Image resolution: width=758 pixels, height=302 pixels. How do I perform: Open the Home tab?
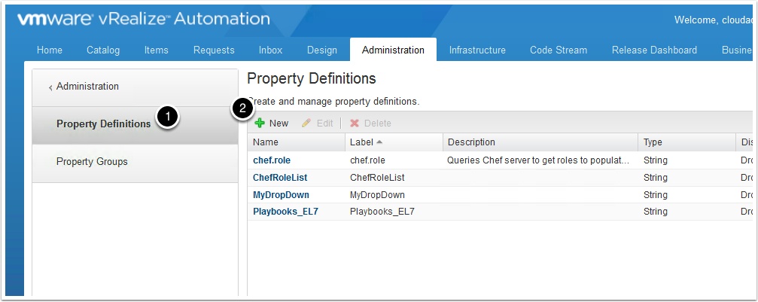50,50
